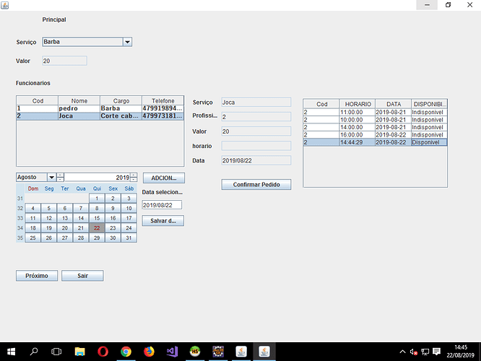Select the Joca row in Funcionarios table
The height and width of the screenshot is (361, 481).
[100, 116]
